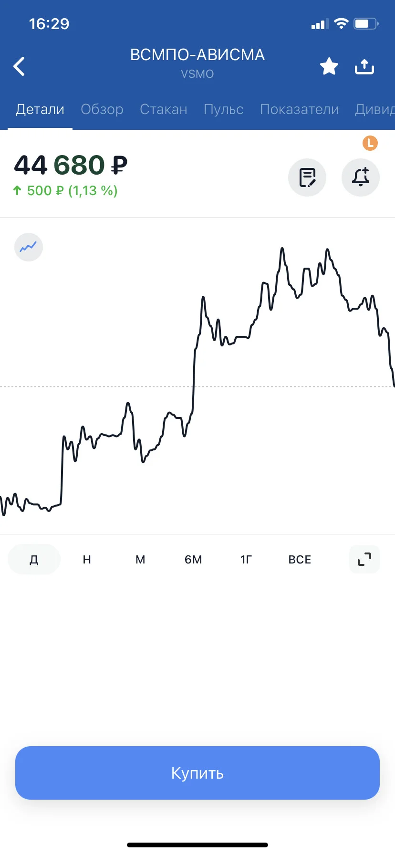Show the ВСЕ all-time chart

pyautogui.click(x=300, y=559)
